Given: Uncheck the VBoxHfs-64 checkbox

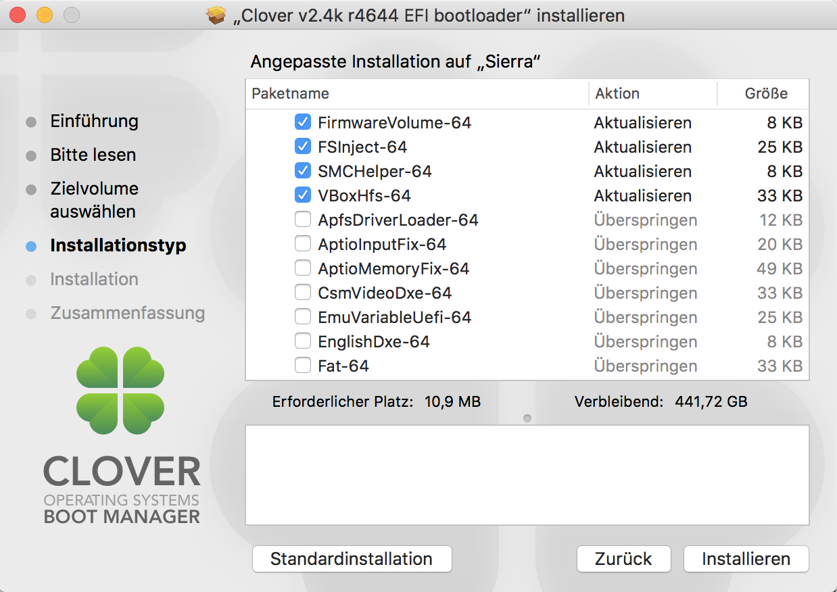Looking at the screenshot, I should (x=303, y=195).
